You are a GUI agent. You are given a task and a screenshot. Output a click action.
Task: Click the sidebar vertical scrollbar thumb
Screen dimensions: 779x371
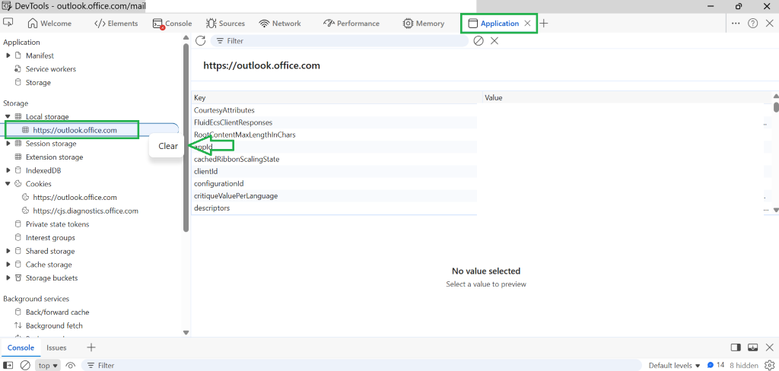pos(186,138)
